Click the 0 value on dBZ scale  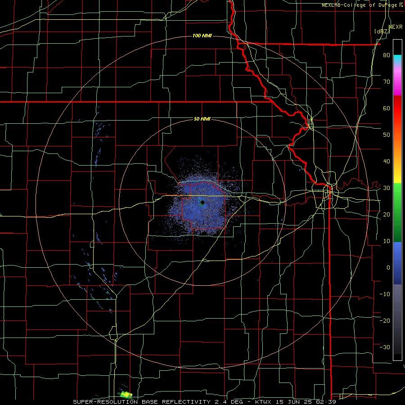pos(388,268)
